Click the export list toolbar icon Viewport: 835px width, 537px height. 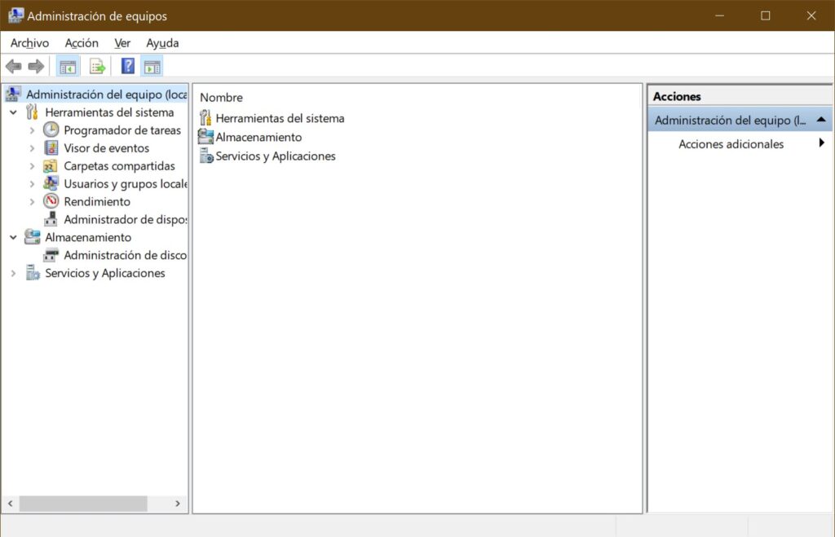click(x=97, y=66)
